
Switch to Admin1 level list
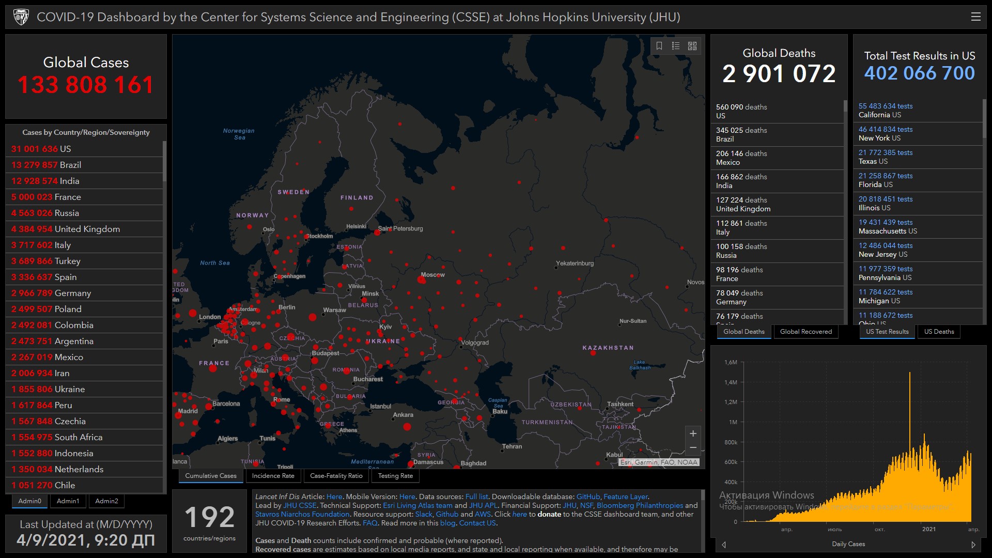click(68, 501)
